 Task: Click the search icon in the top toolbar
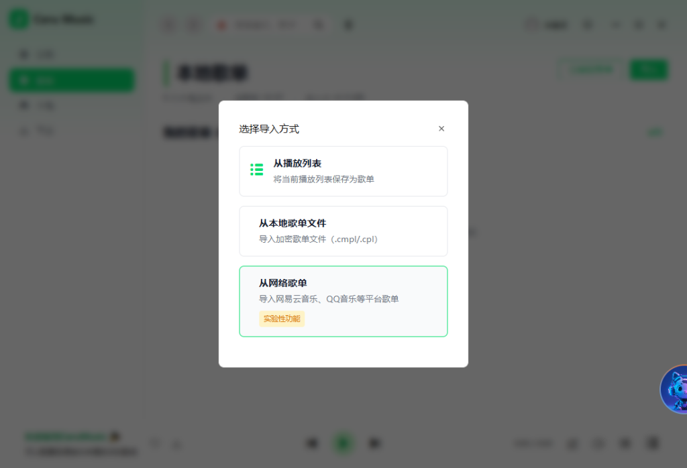pos(319,24)
